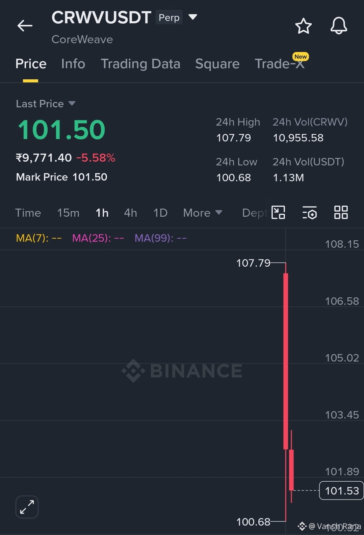Switch to the Info tab
The width and height of the screenshot is (364, 535).
click(x=73, y=64)
